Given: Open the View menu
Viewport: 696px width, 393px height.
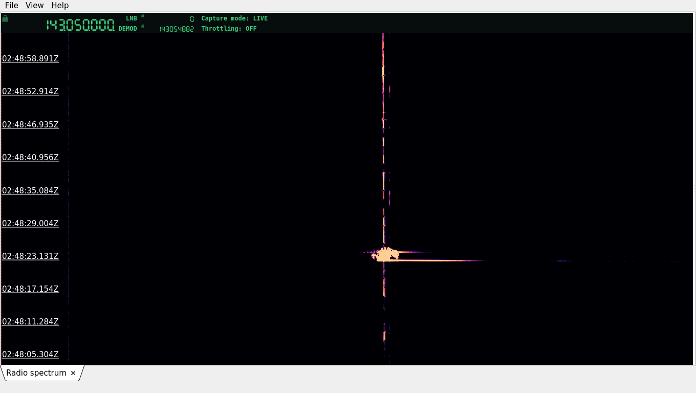Looking at the screenshot, I should click(x=34, y=5).
